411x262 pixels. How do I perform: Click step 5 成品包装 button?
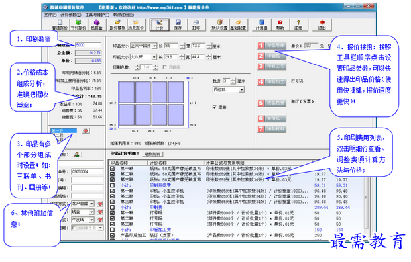tap(272, 103)
